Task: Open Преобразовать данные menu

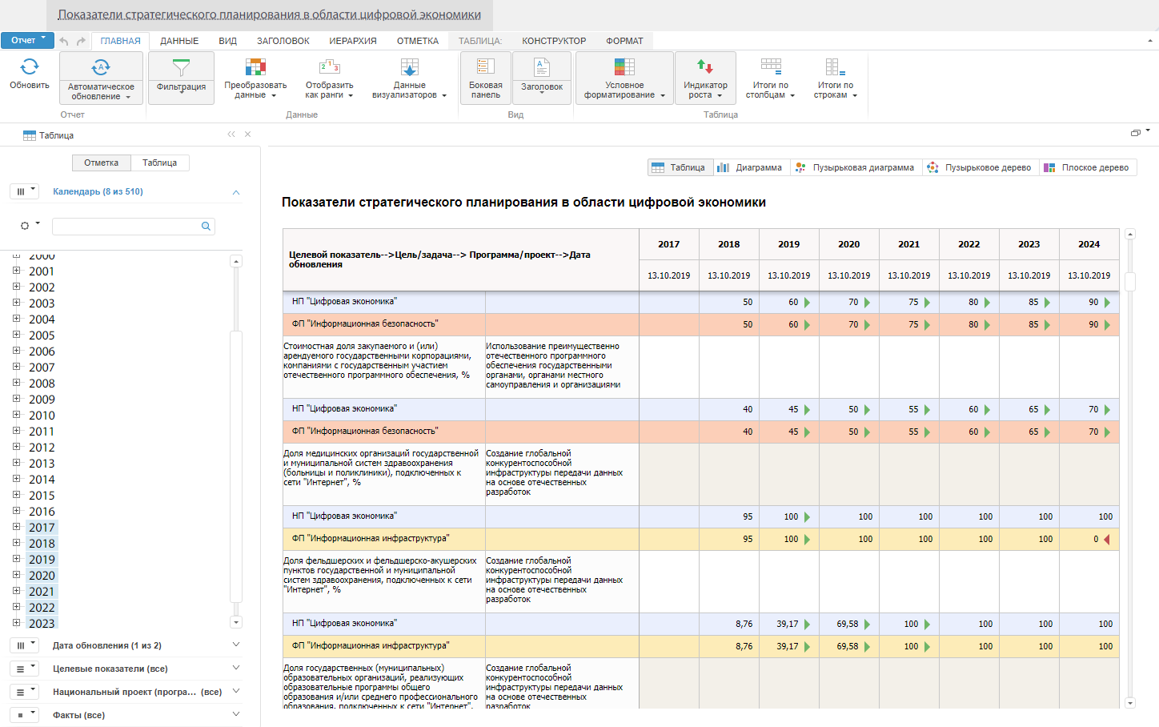Action: tap(255, 78)
